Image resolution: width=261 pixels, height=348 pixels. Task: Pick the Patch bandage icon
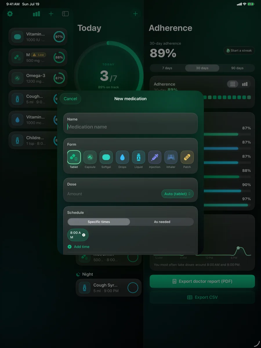click(187, 157)
